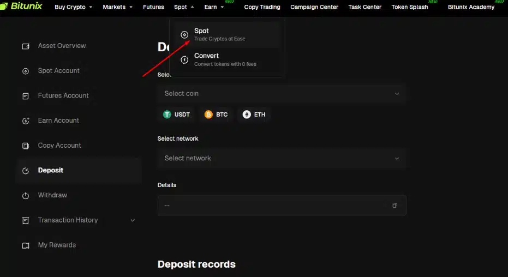Select Deposit in the sidebar
The image size is (508, 277).
[x=79, y=171]
